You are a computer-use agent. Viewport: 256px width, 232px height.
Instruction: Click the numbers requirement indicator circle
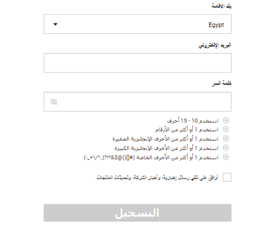click(226, 129)
